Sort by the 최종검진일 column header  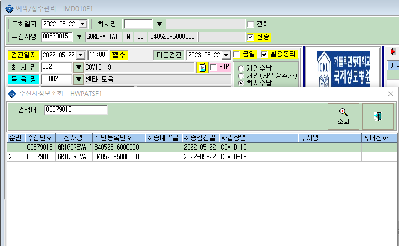(200, 138)
